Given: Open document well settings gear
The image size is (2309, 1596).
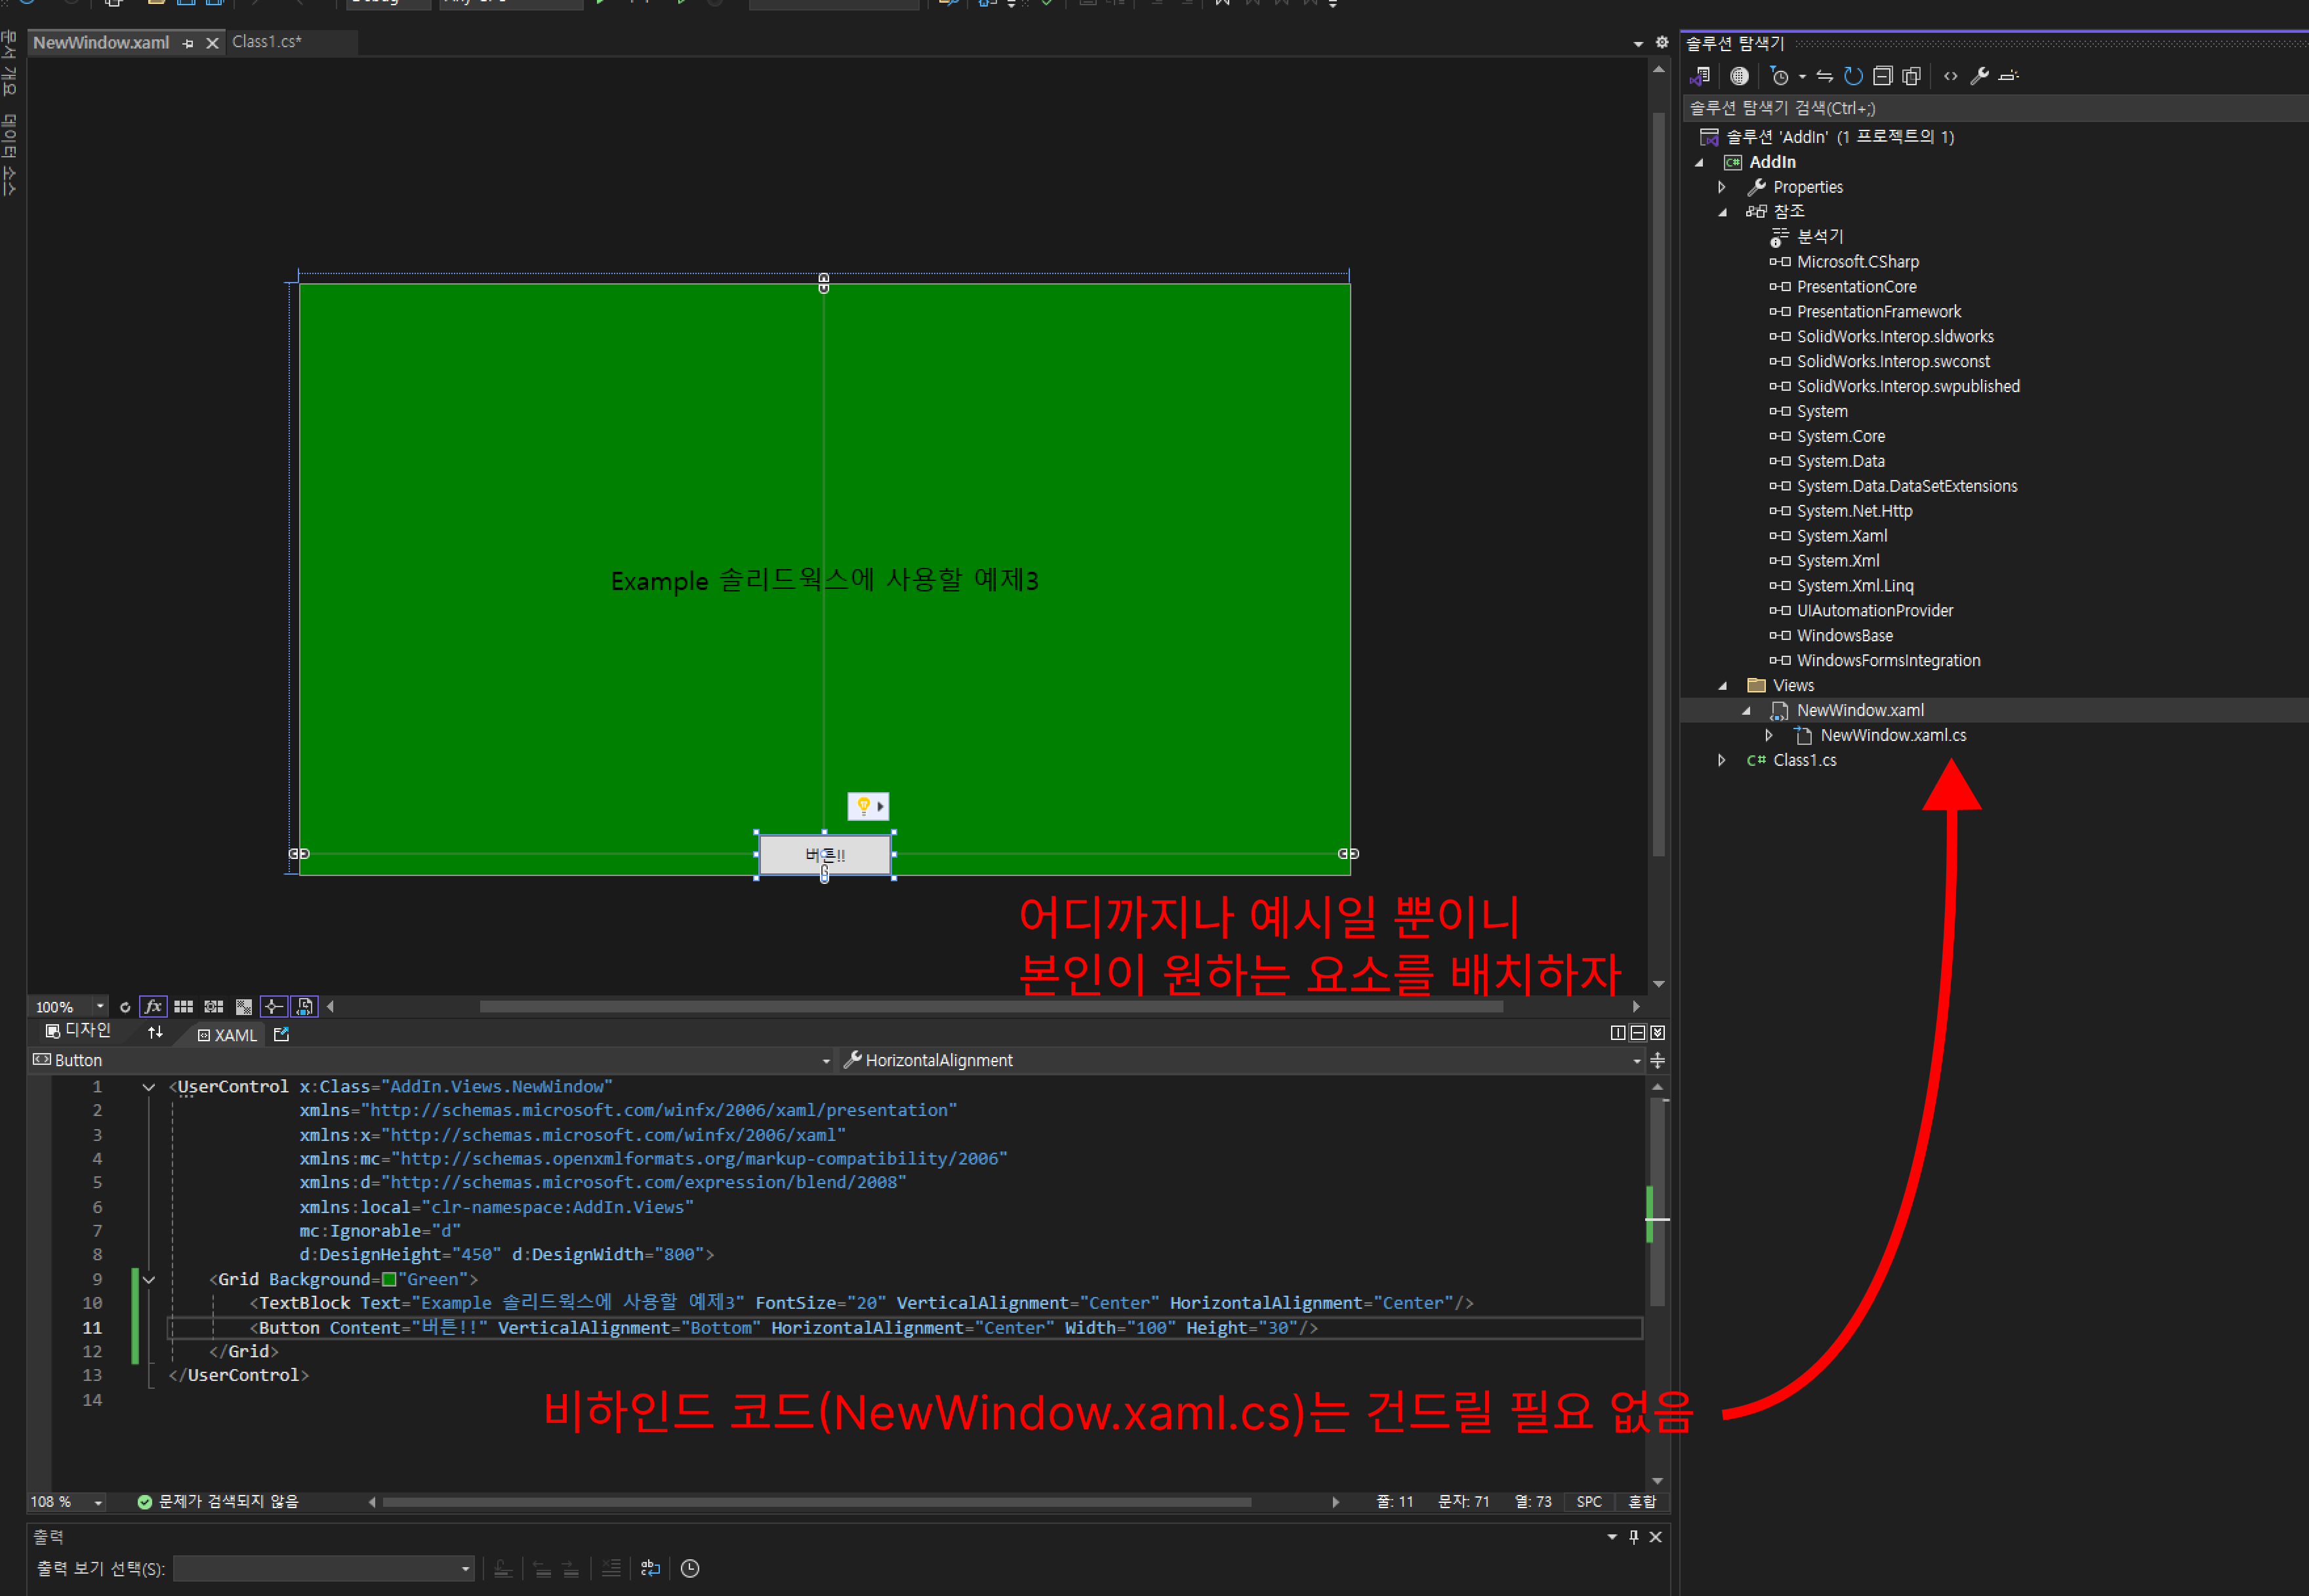Looking at the screenshot, I should pos(1662,42).
